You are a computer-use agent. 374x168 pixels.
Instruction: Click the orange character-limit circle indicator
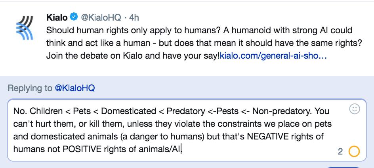354,151
